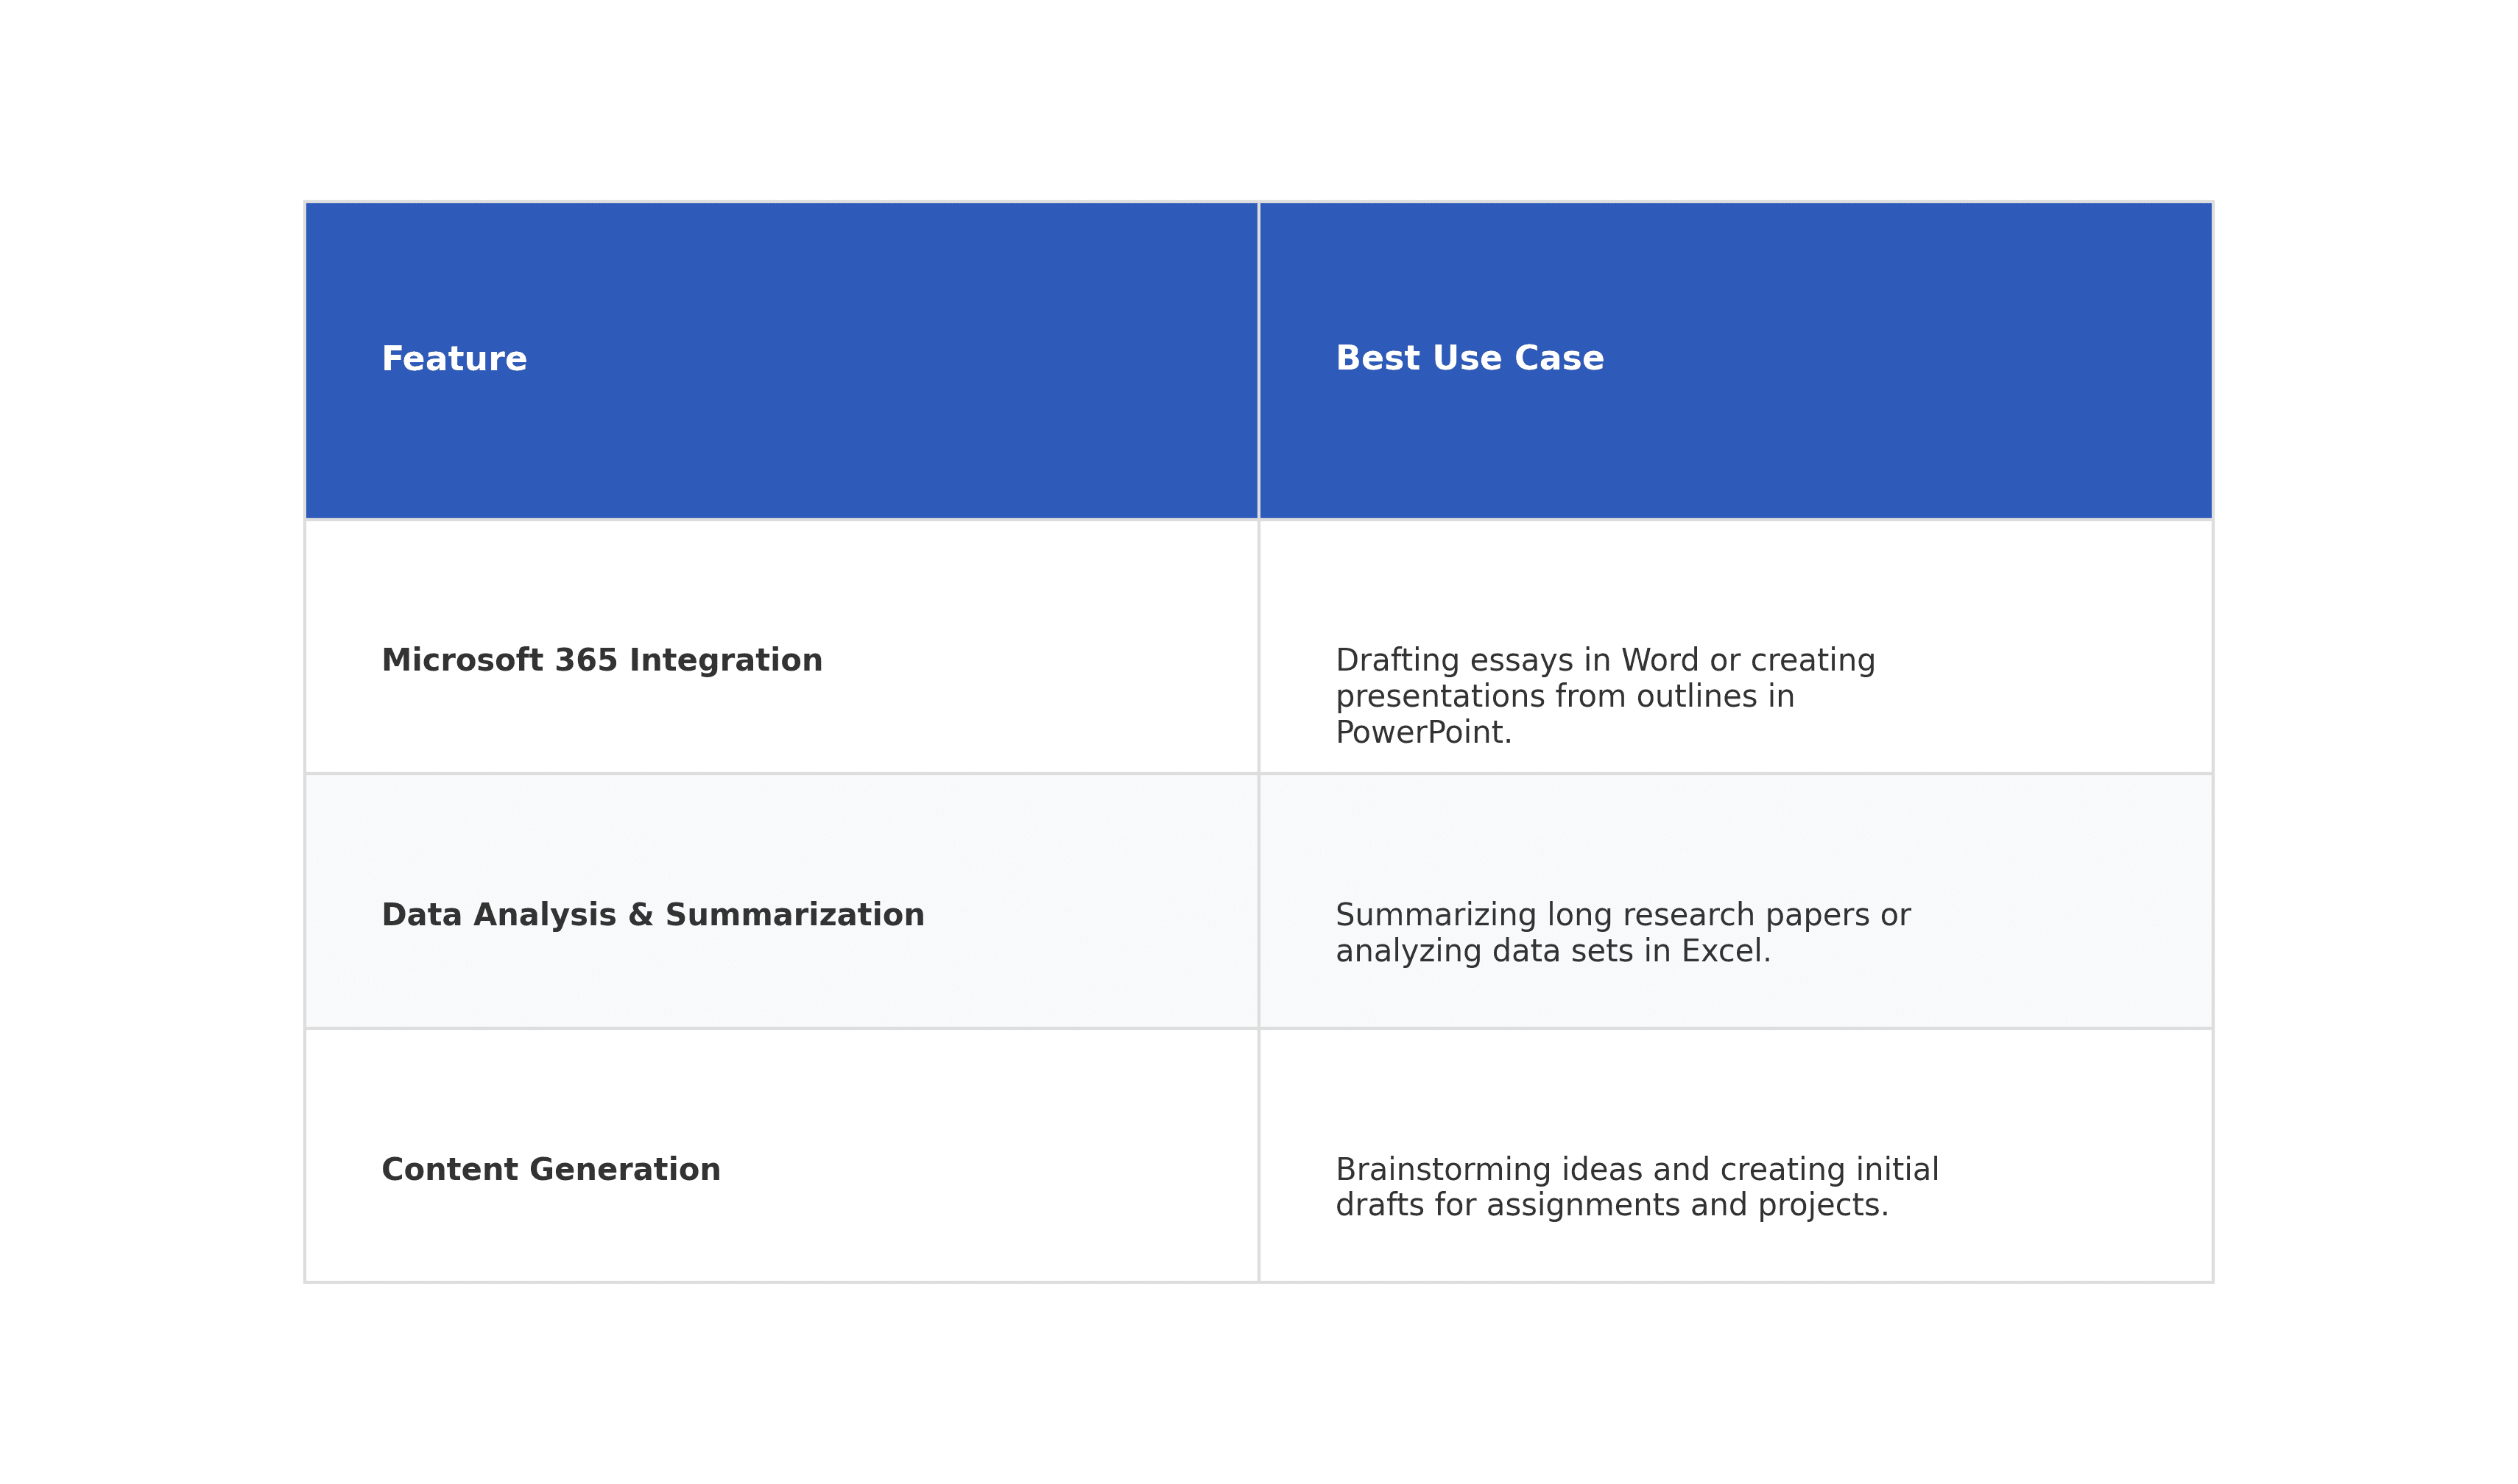
Task: Select the "Microsoft 365 Integration" row label
Action: point(602,661)
